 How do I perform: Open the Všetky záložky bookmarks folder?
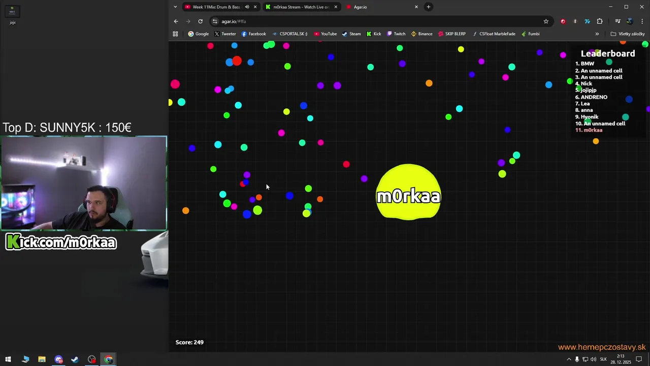(x=628, y=34)
